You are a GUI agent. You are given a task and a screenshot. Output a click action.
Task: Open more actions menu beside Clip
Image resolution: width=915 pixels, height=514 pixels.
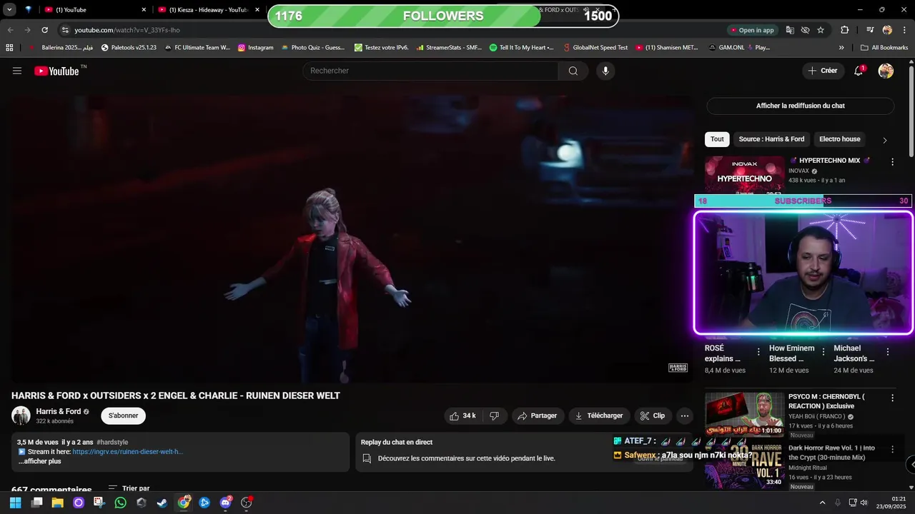point(684,415)
